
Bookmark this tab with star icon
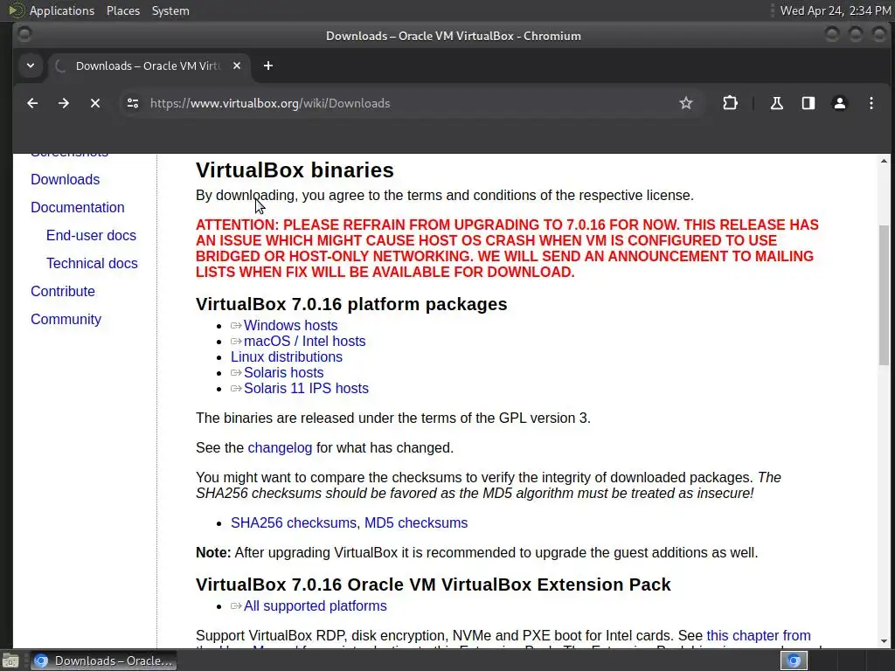(x=686, y=103)
